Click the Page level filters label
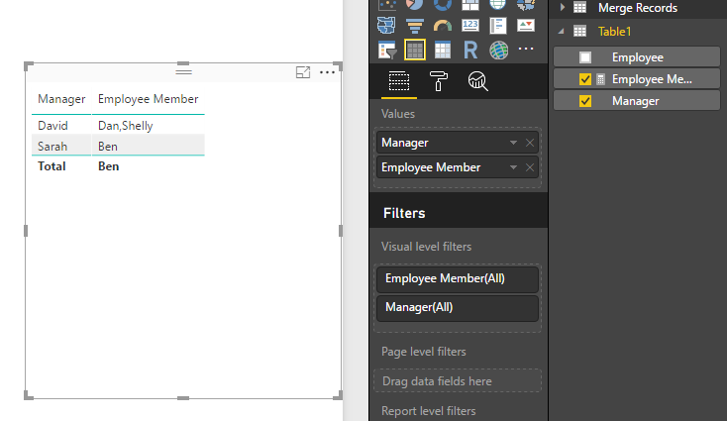The height and width of the screenshot is (421, 727). [x=423, y=352]
